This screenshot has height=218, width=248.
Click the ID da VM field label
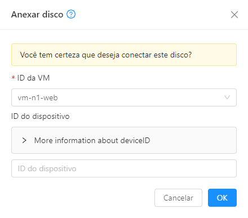pos(33,78)
